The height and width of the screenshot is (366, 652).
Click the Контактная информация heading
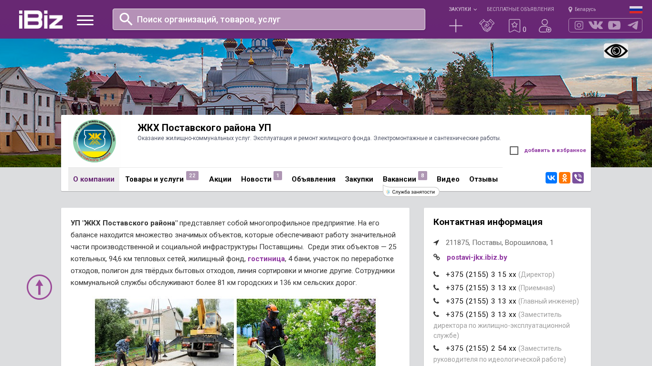tap(488, 222)
